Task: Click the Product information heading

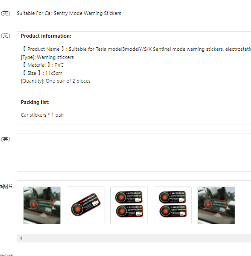Action: (46, 36)
